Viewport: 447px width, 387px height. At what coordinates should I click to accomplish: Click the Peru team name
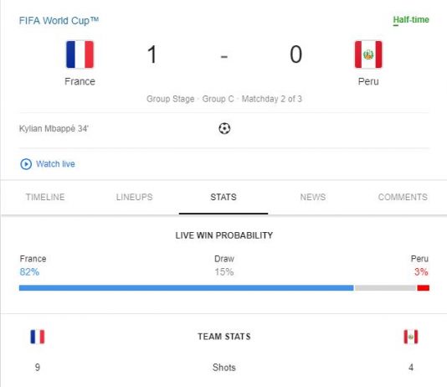(x=368, y=81)
